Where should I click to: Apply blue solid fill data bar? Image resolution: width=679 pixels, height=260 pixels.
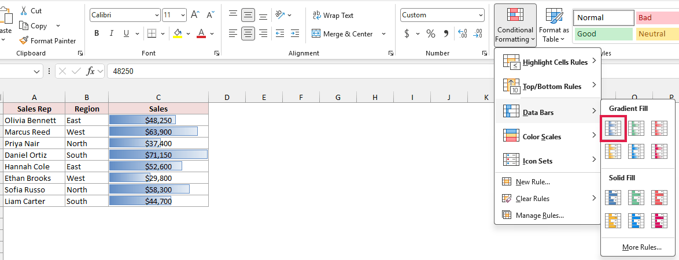[613, 197]
